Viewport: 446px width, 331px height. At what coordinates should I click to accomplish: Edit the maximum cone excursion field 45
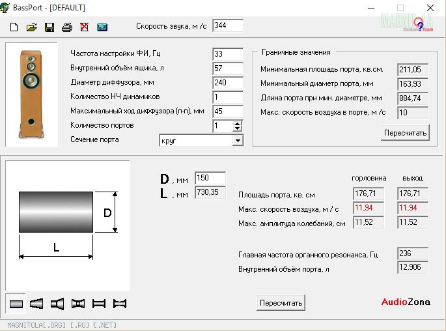(228, 111)
